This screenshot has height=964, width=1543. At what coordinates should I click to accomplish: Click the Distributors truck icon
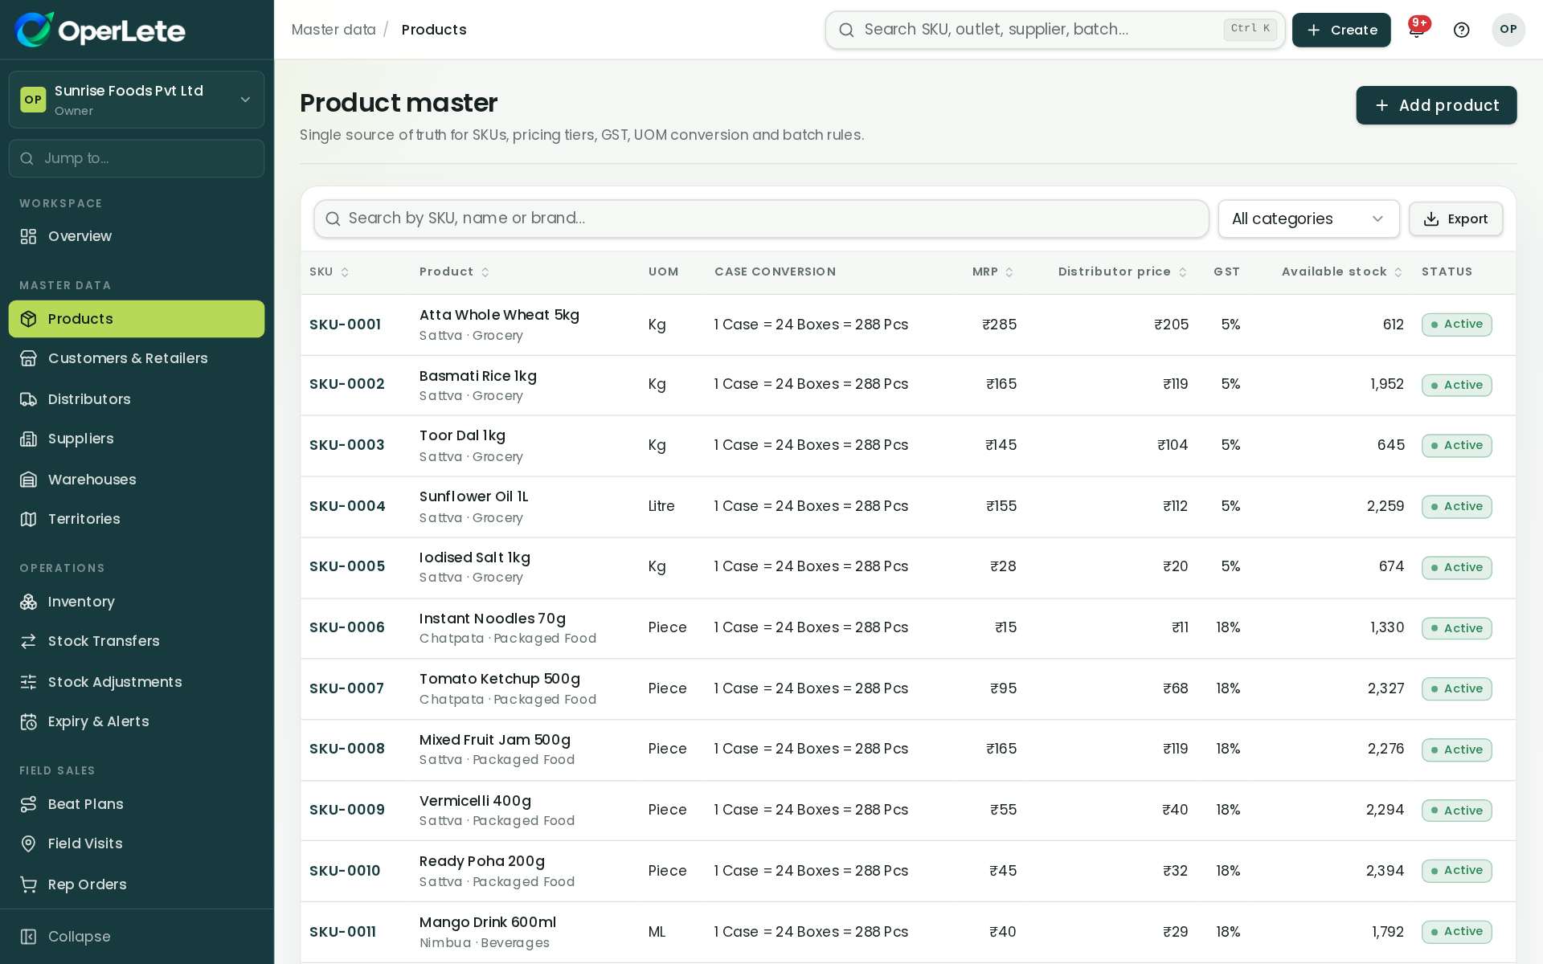pyautogui.click(x=29, y=399)
